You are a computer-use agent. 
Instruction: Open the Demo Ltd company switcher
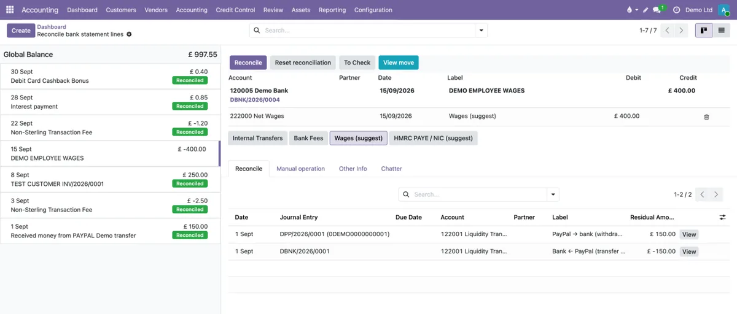(x=699, y=10)
